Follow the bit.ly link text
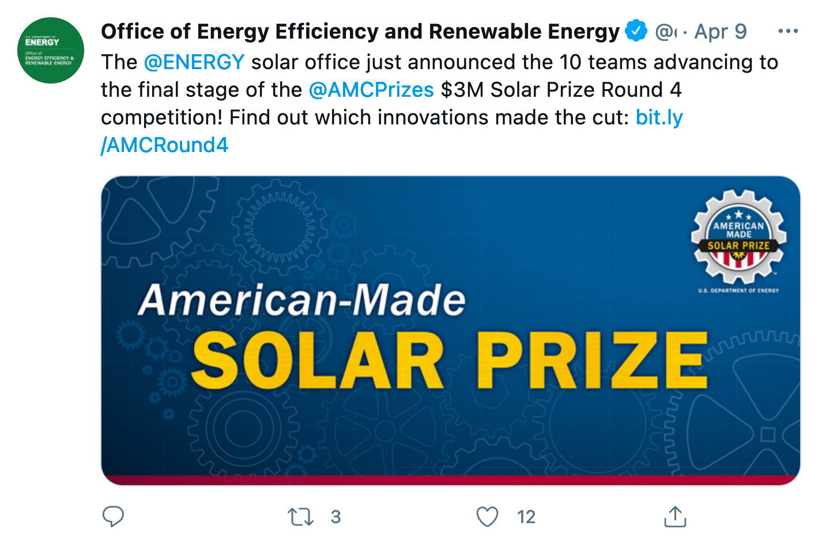This screenshot has width=822, height=545. 659,118
